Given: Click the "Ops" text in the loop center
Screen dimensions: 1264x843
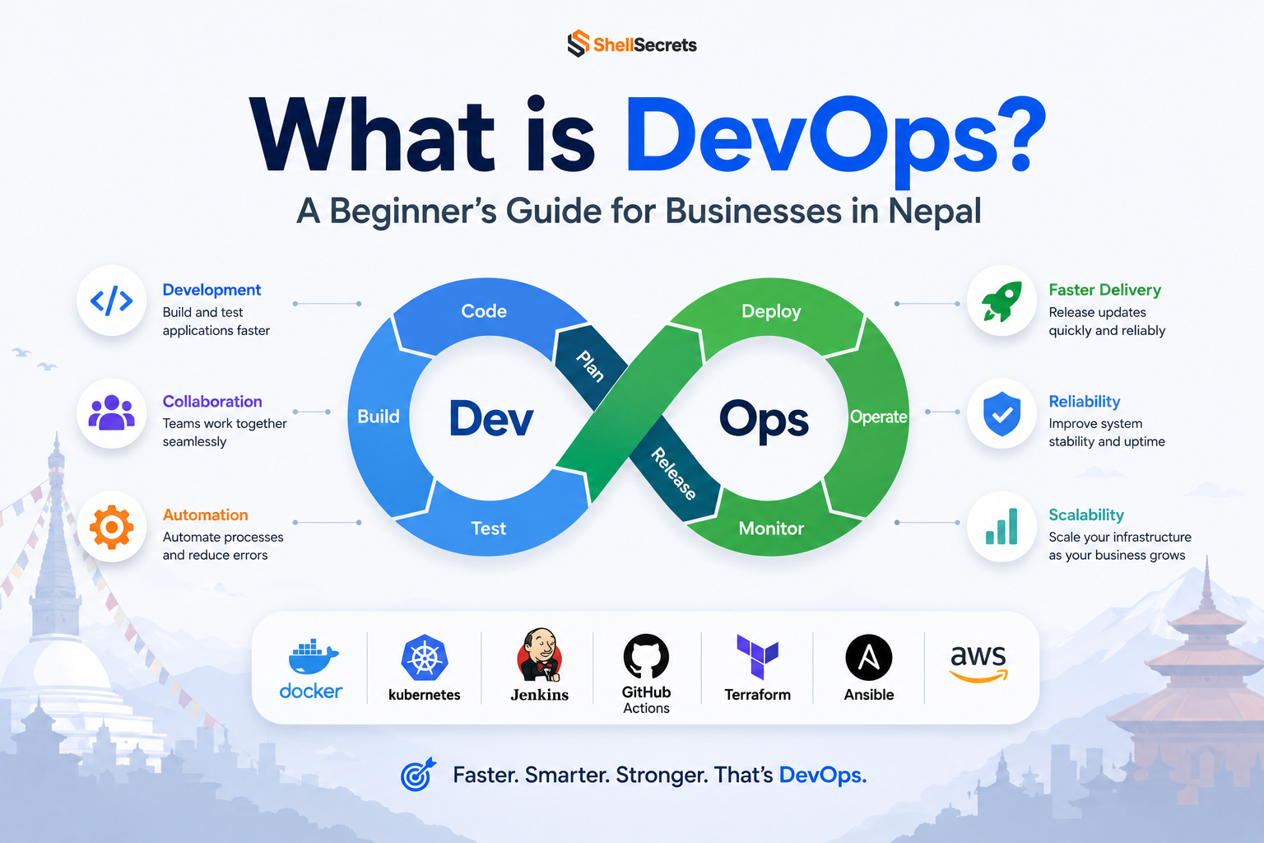Looking at the screenshot, I should pyautogui.click(x=764, y=421).
